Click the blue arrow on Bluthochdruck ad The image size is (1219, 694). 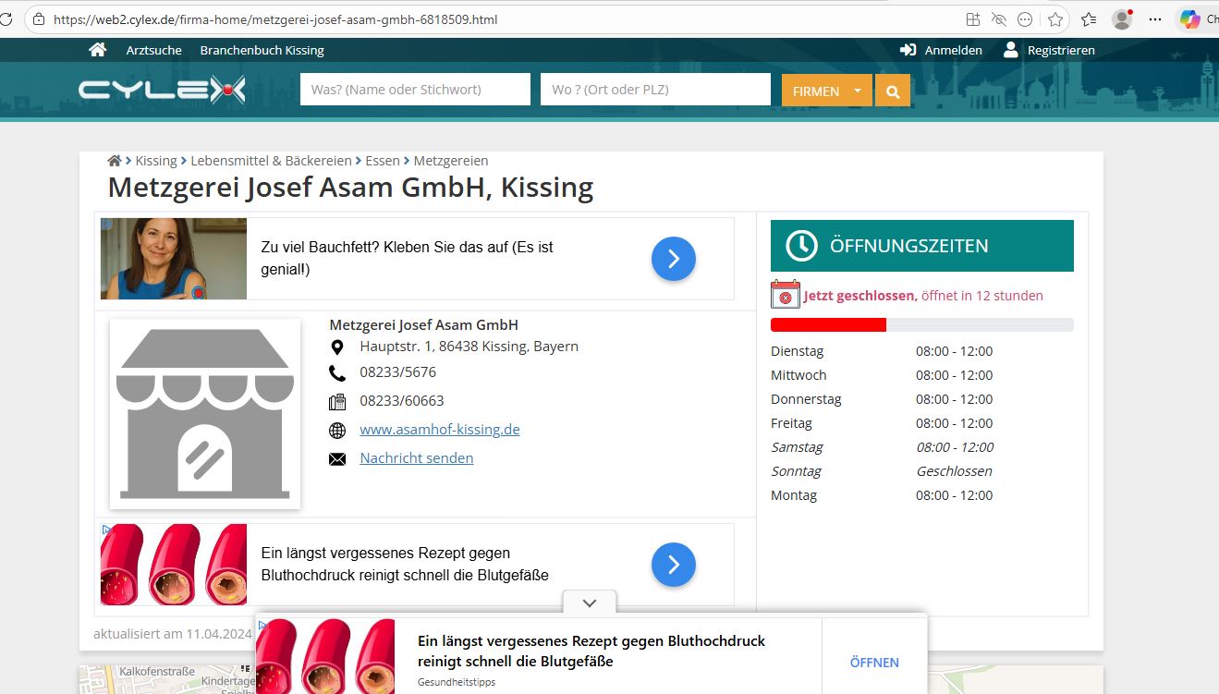(x=673, y=565)
